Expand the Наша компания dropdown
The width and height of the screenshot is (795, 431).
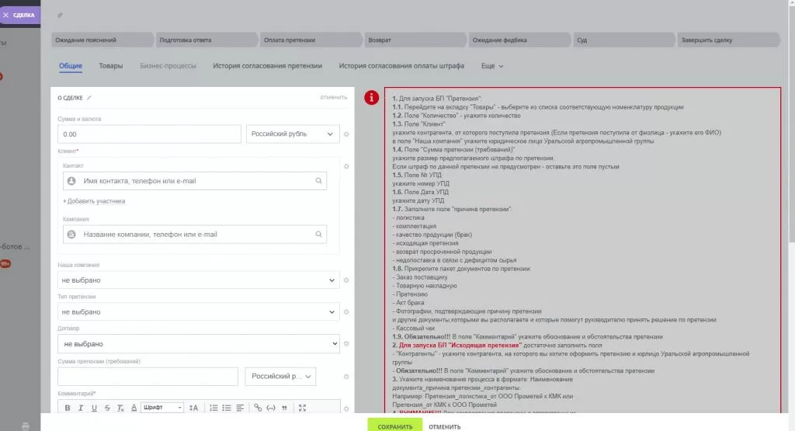199,280
